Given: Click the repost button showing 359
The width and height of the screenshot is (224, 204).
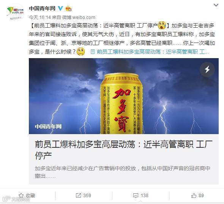Looking at the screenshot, I should [84, 196].
